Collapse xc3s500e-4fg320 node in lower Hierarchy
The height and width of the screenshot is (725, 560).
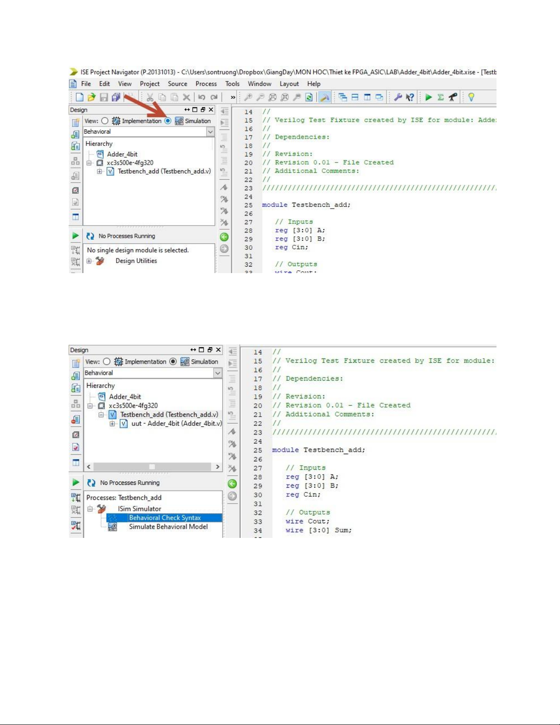(91, 406)
